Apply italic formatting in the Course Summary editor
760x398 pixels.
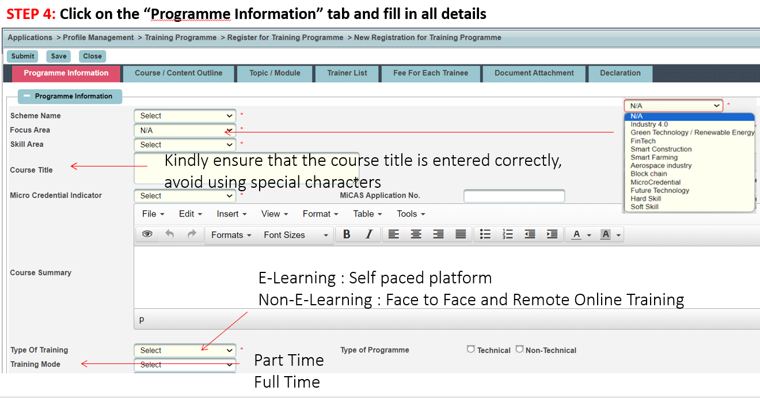[369, 234]
